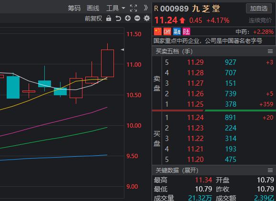Click the current price marker arrow on axis

click(x=123, y=50)
